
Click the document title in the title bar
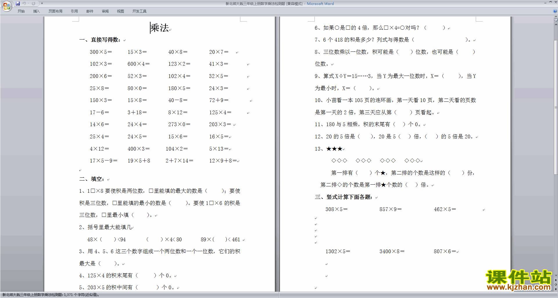[x=280, y=4]
